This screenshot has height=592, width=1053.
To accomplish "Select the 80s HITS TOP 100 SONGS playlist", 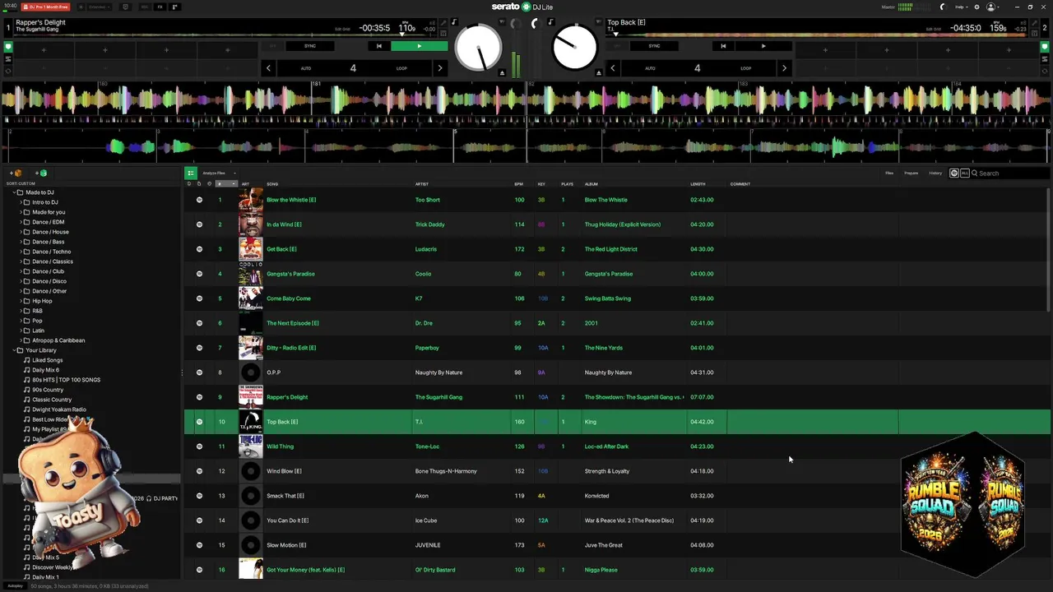I will click(x=66, y=380).
